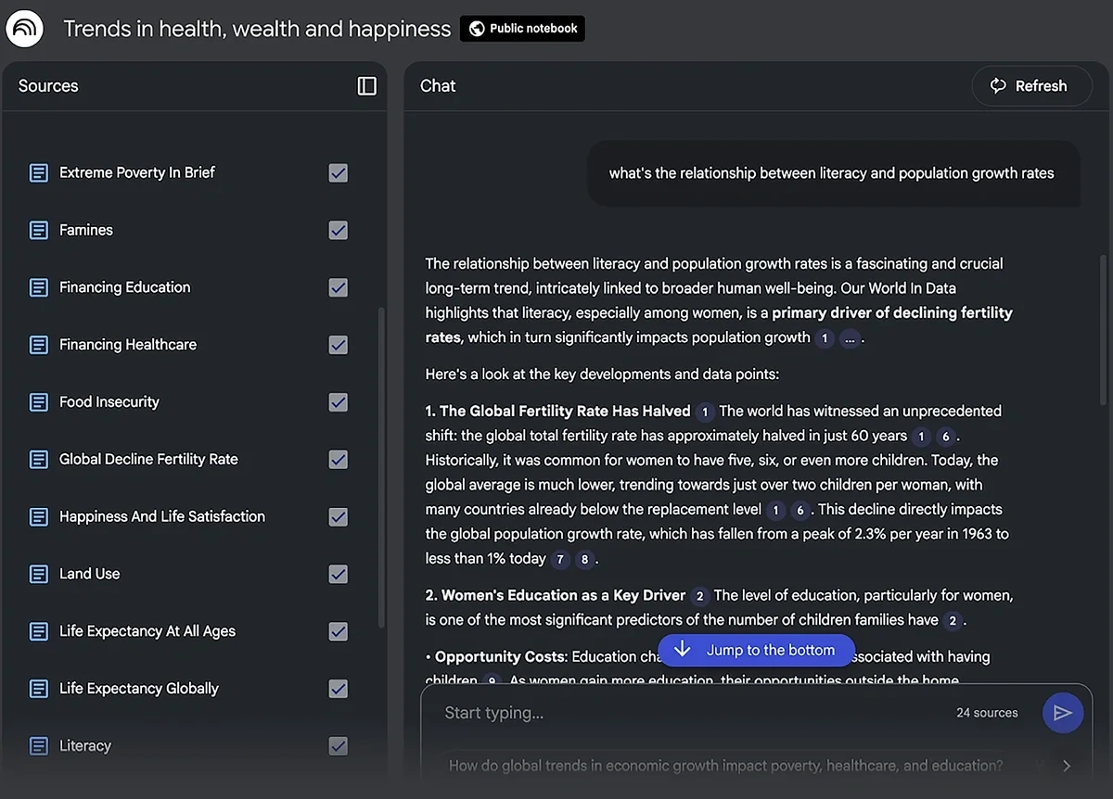Collapse the Sources panel icon
Screen dimensions: 1113x799
click(367, 86)
